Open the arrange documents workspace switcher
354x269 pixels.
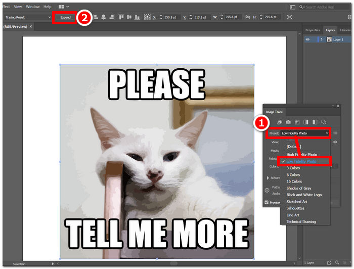63,7
